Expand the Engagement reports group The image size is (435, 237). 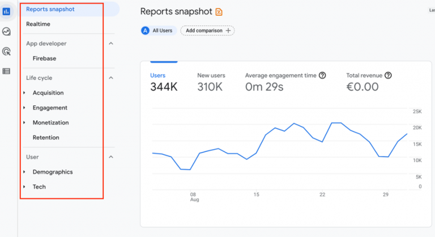24,108
